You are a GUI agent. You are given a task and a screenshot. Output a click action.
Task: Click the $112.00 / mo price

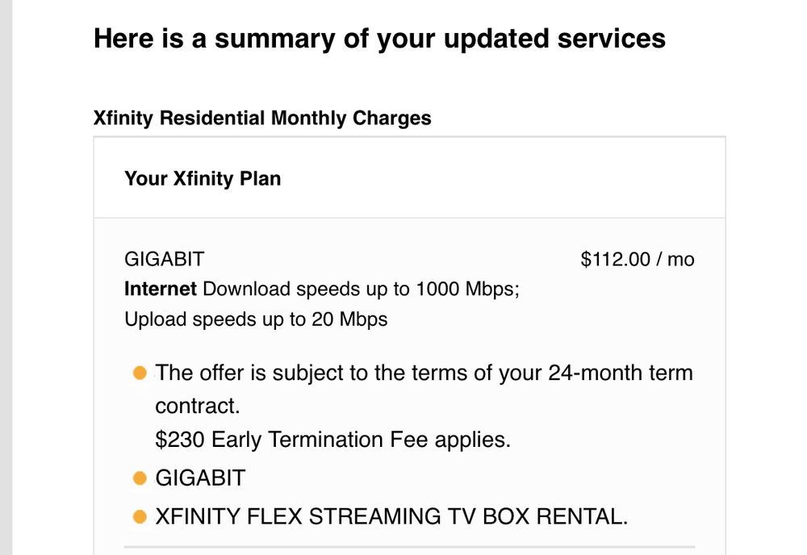637,259
